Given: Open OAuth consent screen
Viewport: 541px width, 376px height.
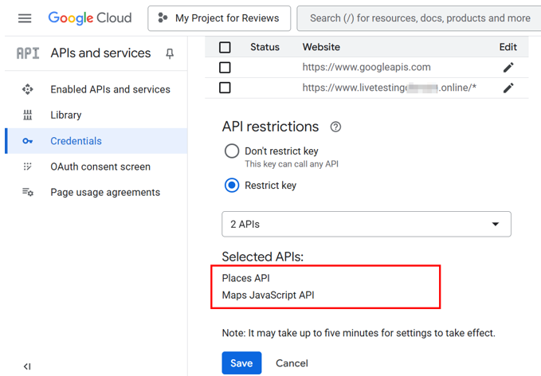Looking at the screenshot, I should pos(100,166).
